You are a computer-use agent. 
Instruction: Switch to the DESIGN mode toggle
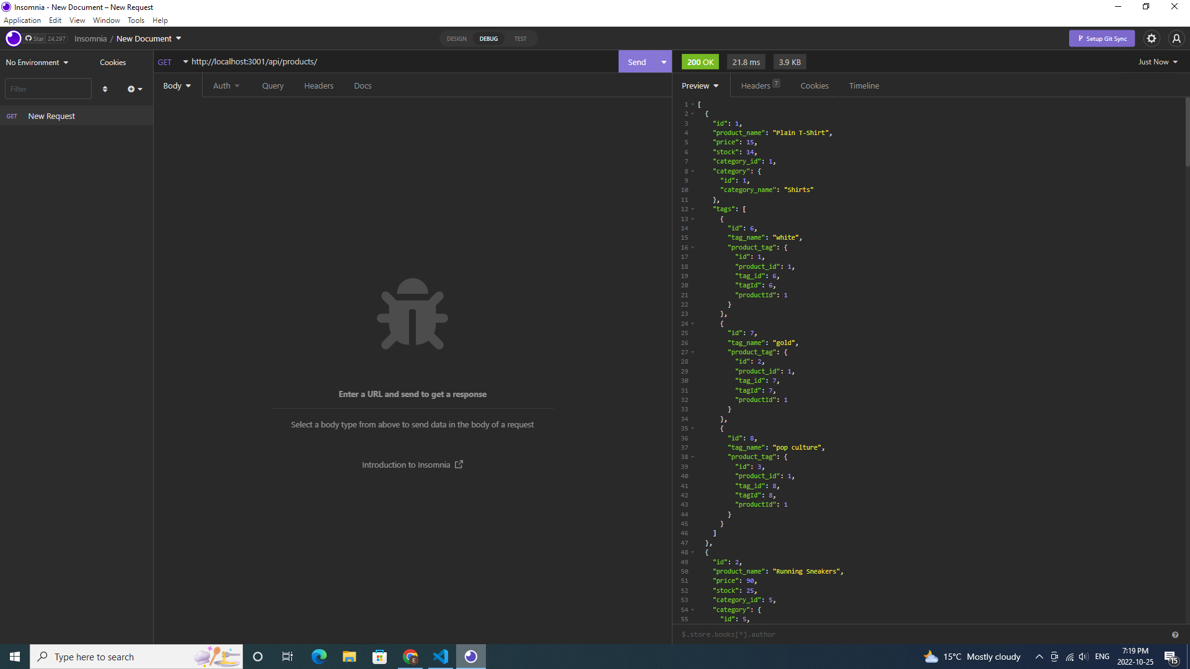pyautogui.click(x=457, y=38)
